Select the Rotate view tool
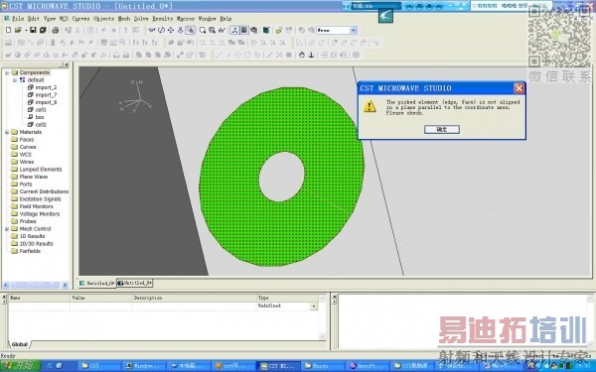Viewport: 596px width, 372px height. [x=161, y=30]
